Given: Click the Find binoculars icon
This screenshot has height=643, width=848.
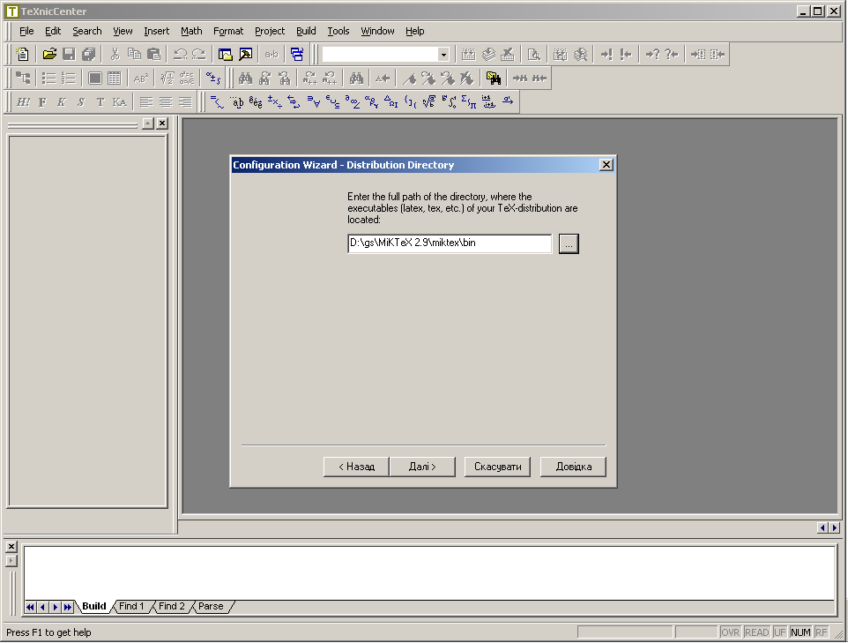Looking at the screenshot, I should click(x=245, y=79).
